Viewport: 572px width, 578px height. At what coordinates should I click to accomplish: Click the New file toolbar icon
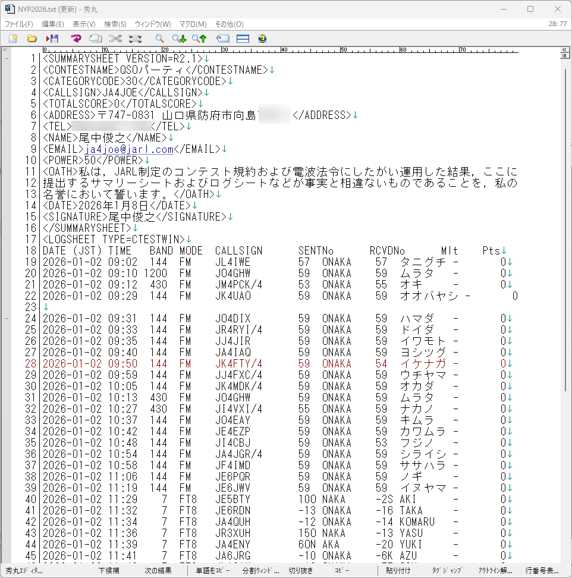click(13, 39)
